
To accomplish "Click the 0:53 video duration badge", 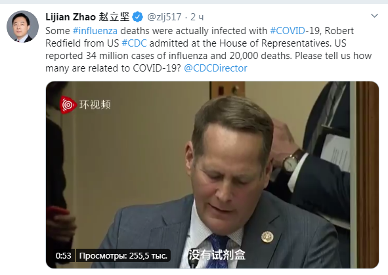I will tap(63, 255).
